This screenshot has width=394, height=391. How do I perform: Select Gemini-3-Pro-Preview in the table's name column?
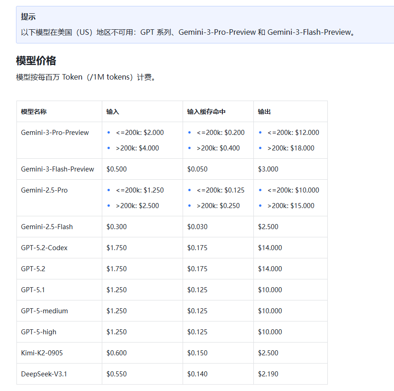[55, 133]
